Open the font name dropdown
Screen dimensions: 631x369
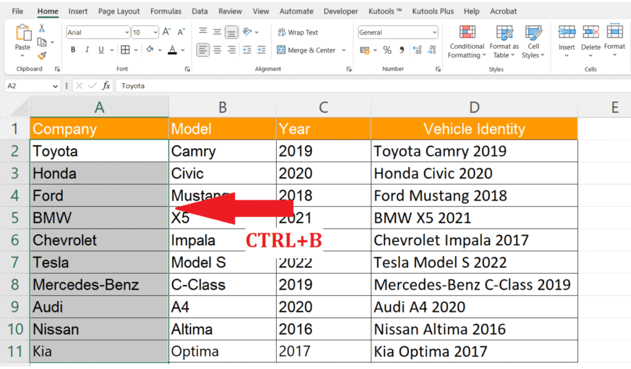point(127,32)
